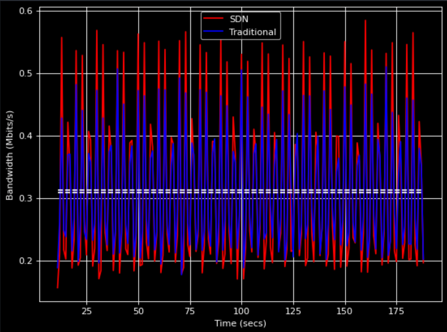Click the 0.4 y-axis tick label

coord(26,136)
